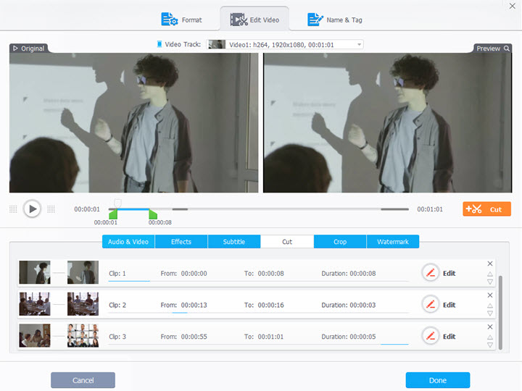Click Clip 3 start thumbnail
Image resolution: width=522 pixels, height=391 pixels.
click(x=35, y=335)
